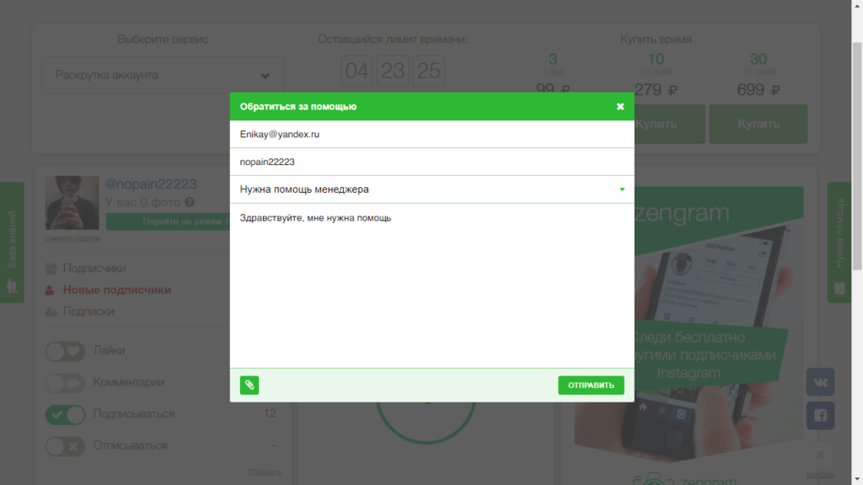
Task: Toggle the Комментарии switch
Action: coord(66,383)
